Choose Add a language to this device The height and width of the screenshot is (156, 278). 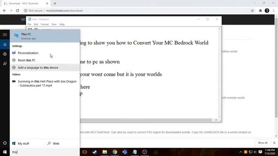coord(45,68)
